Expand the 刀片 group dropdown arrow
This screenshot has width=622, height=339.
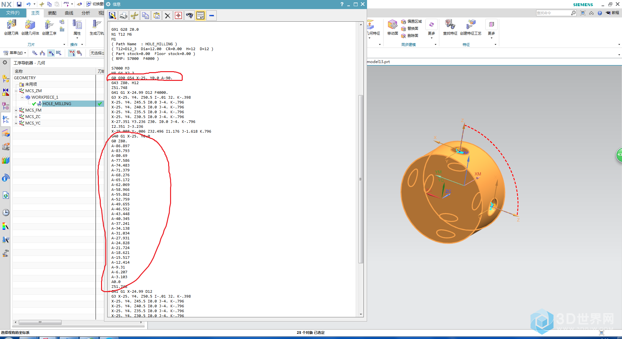[x=64, y=45]
